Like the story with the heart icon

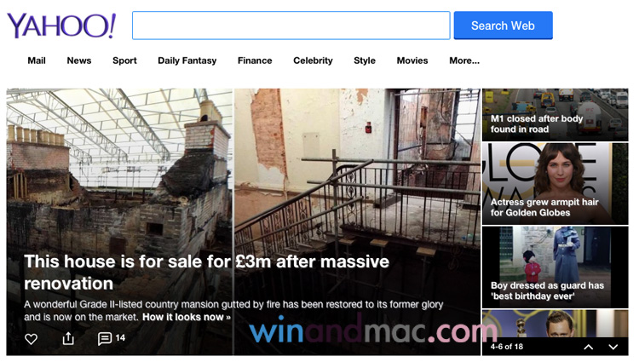[x=31, y=339]
